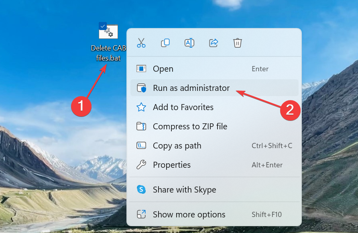This screenshot has height=233, width=358.
Task: Select Compress to ZIP file
Action: coord(190,127)
